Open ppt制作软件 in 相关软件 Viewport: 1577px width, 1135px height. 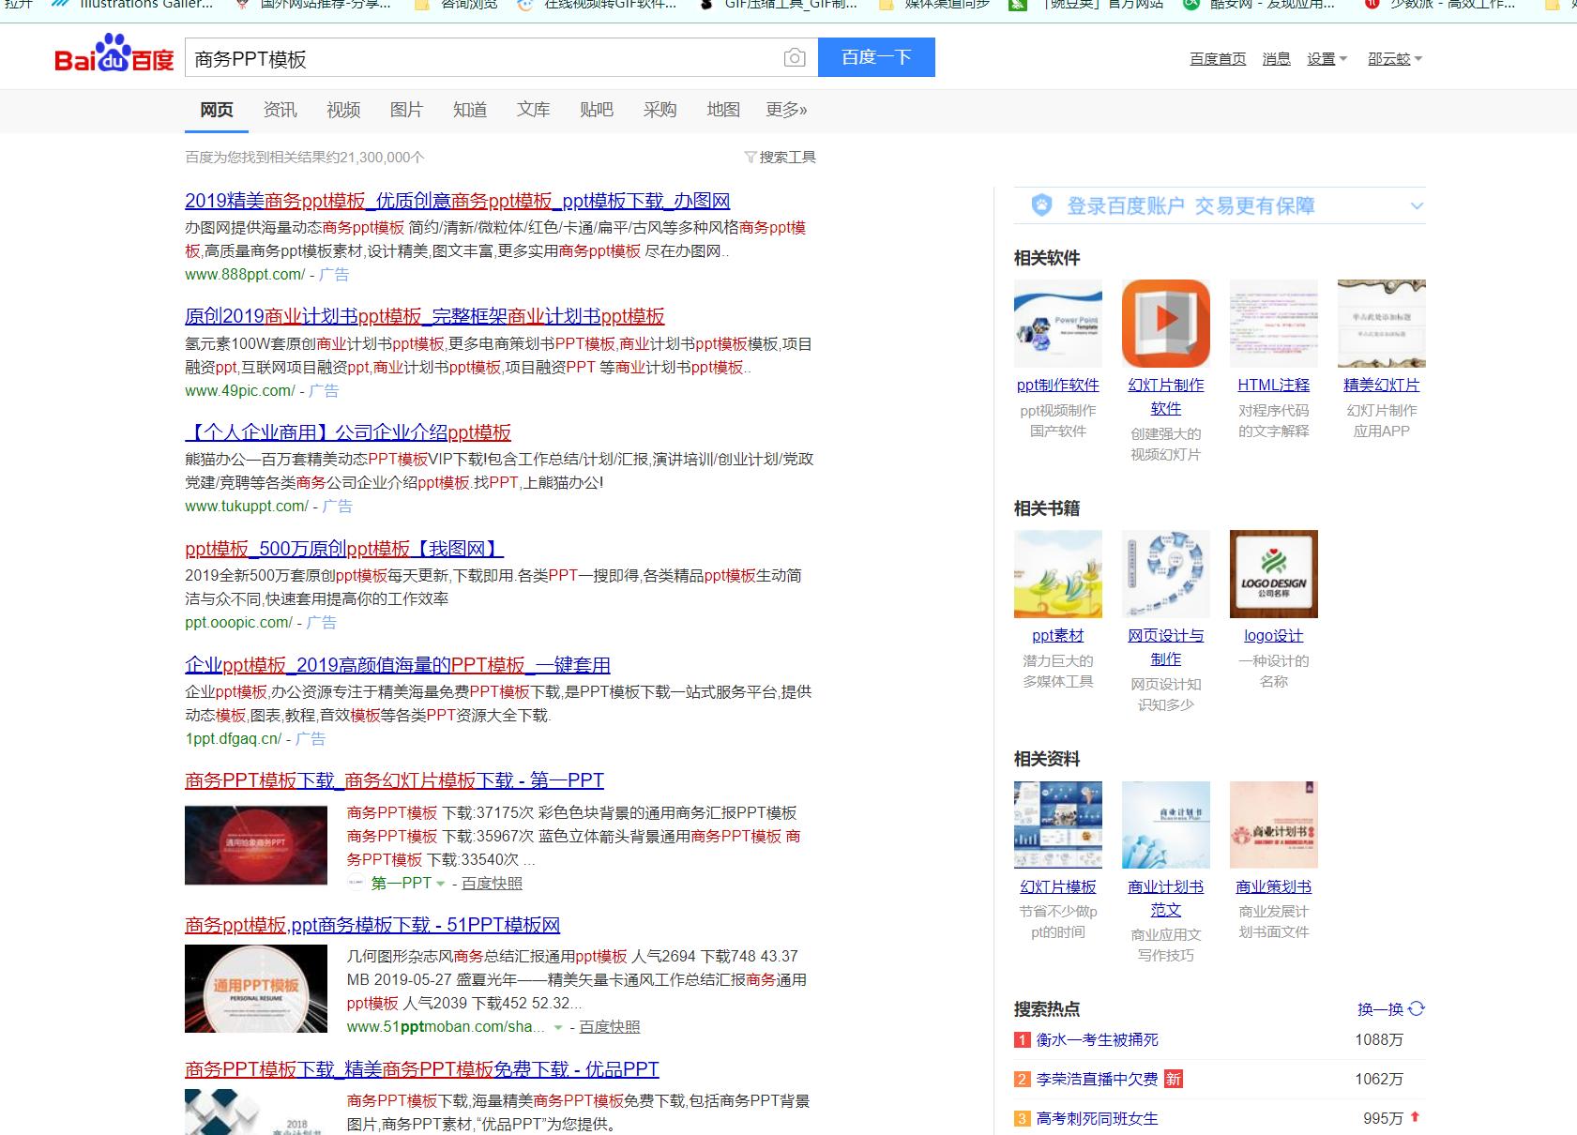click(1057, 324)
